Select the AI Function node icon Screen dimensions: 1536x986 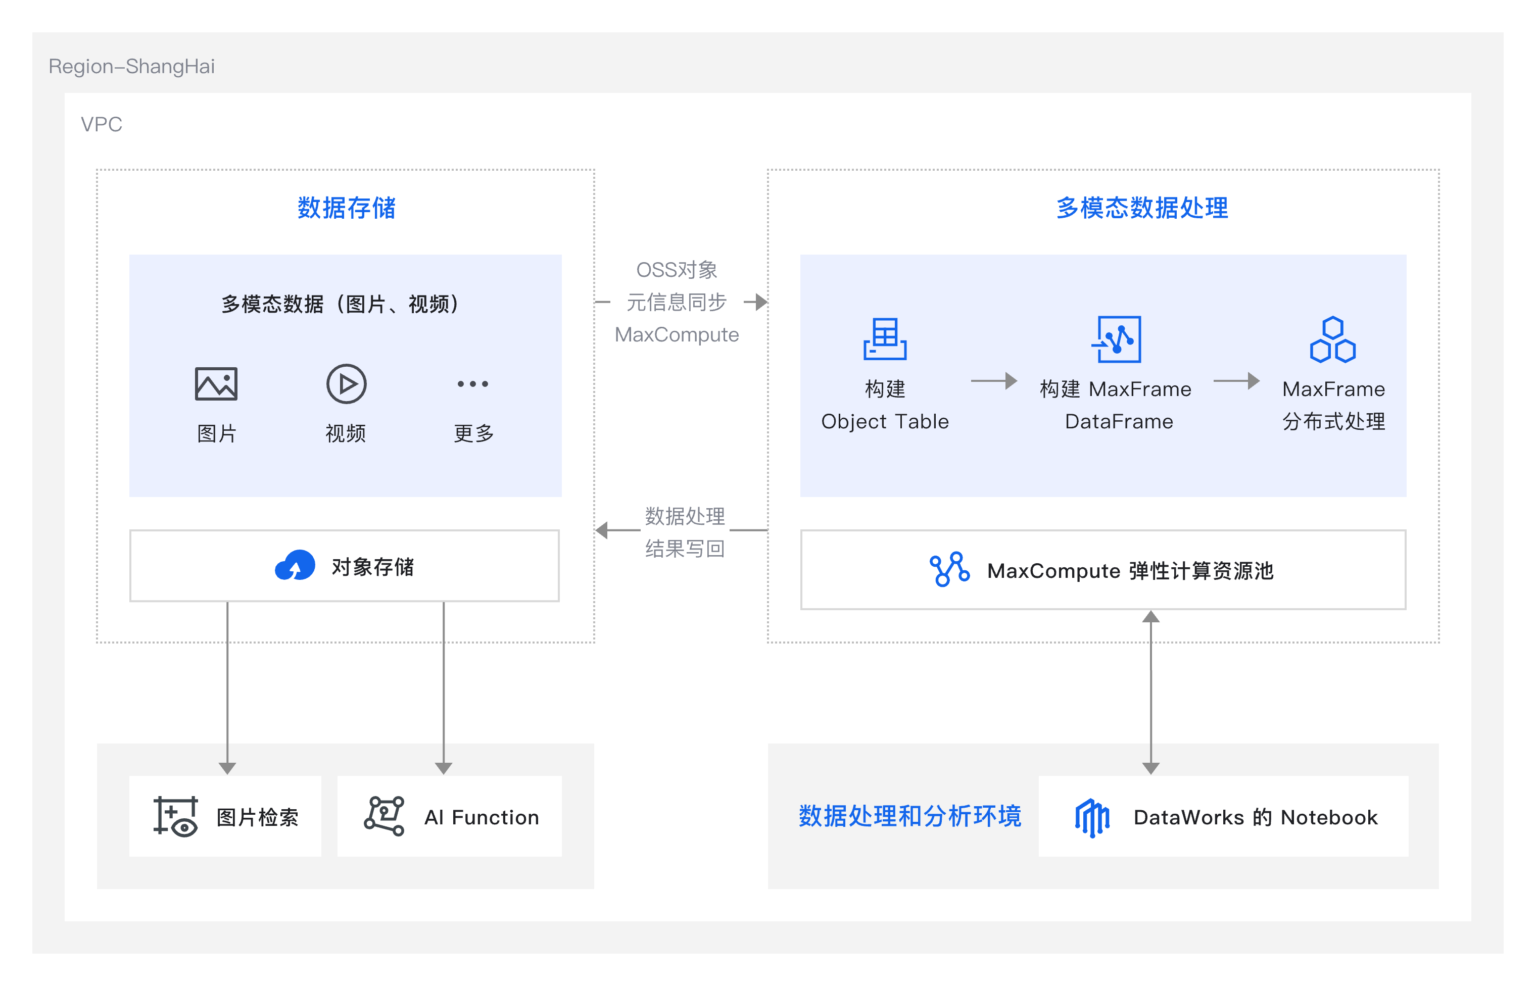pyautogui.click(x=385, y=816)
